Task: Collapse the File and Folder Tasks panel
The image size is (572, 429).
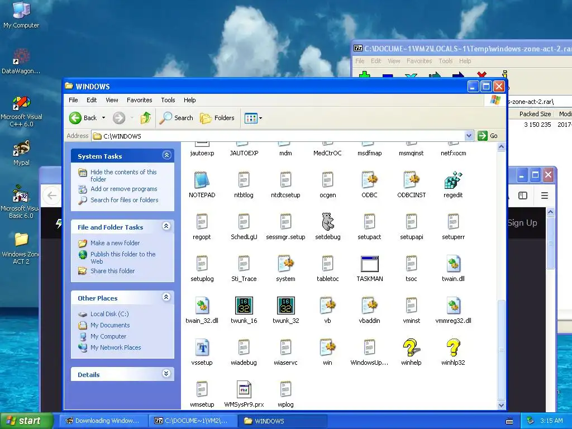Action: tap(166, 226)
